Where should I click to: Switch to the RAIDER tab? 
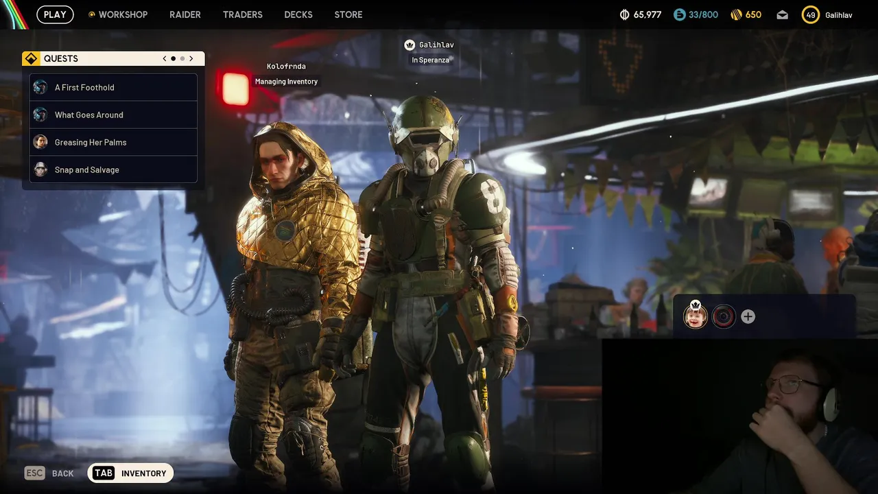click(x=185, y=14)
